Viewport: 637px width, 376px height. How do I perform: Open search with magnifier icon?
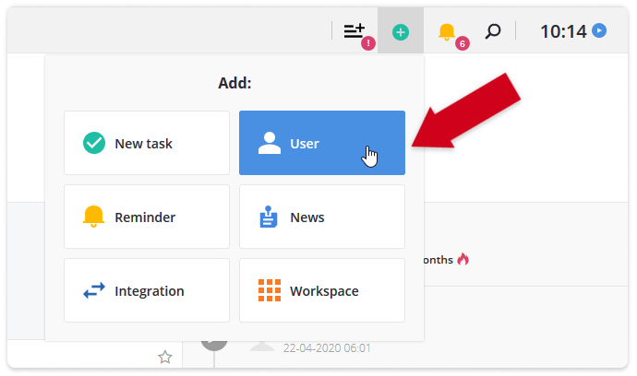[493, 31]
